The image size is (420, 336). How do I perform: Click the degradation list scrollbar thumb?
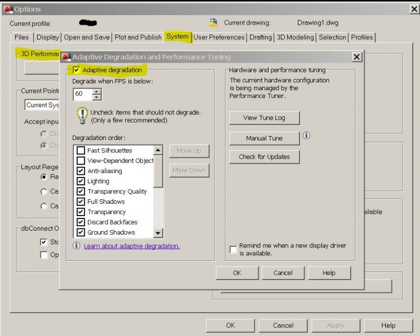coord(158,171)
